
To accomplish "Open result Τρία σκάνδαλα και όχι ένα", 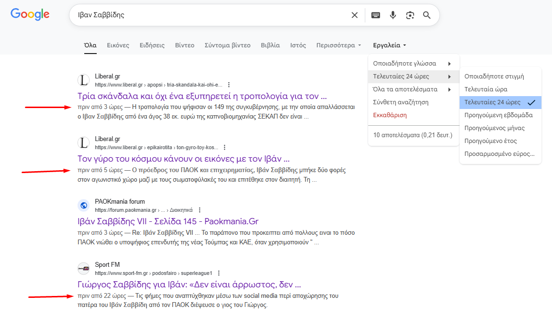I will click(202, 96).
